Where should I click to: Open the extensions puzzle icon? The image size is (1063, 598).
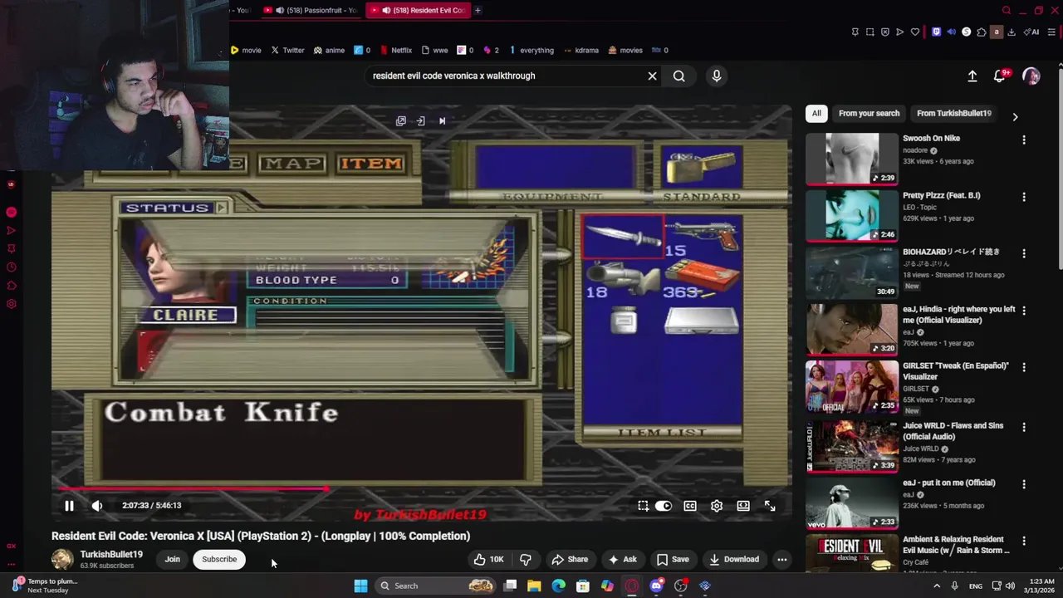[981, 32]
